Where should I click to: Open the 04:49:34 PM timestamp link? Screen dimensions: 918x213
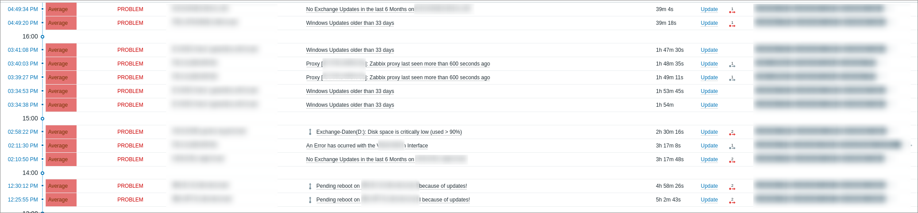point(23,9)
